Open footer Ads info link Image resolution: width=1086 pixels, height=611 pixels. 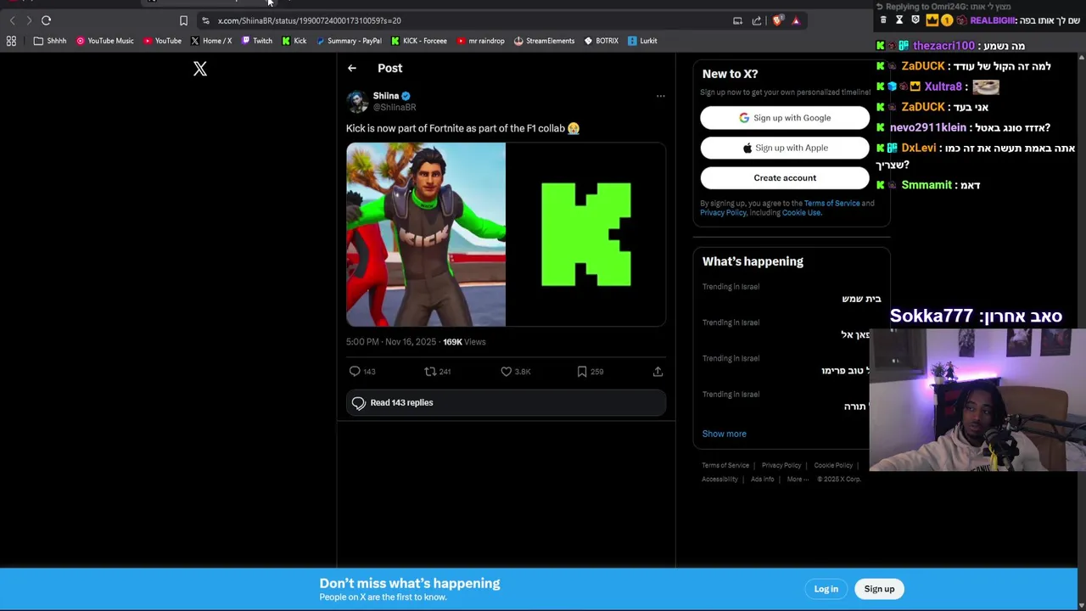[762, 479]
